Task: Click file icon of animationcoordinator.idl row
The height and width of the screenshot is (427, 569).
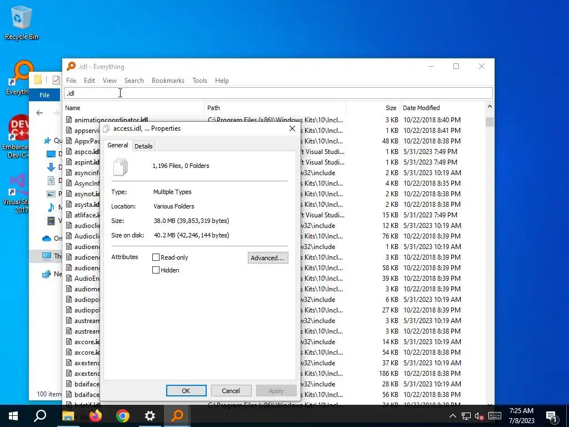Action: [x=69, y=120]
